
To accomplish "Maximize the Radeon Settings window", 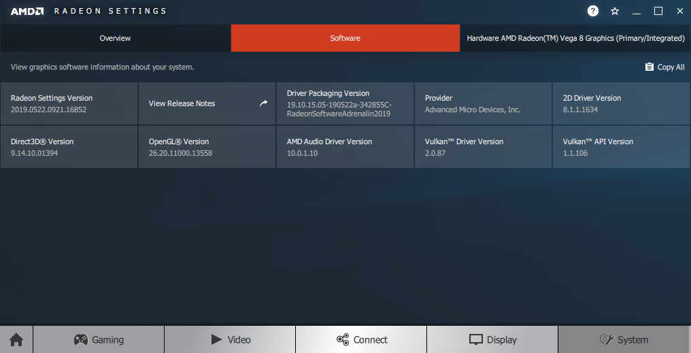I will point(658,11).
